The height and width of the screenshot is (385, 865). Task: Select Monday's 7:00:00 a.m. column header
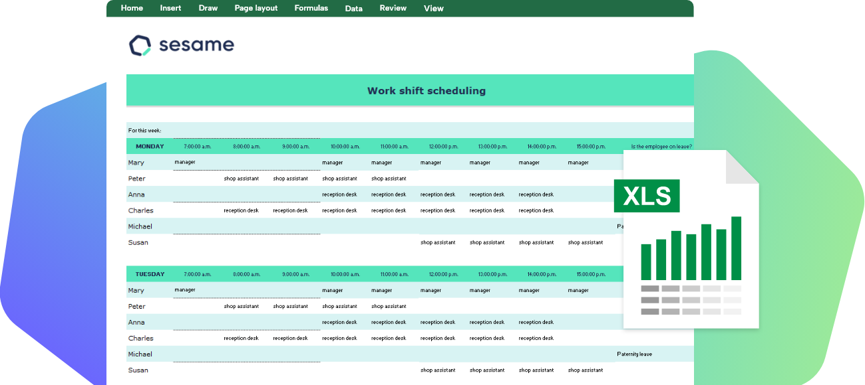[198, 146]
